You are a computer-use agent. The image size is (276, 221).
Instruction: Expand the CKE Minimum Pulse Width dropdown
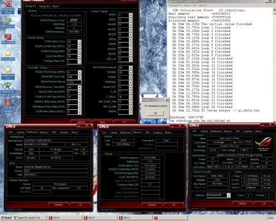tap(79, 107)
